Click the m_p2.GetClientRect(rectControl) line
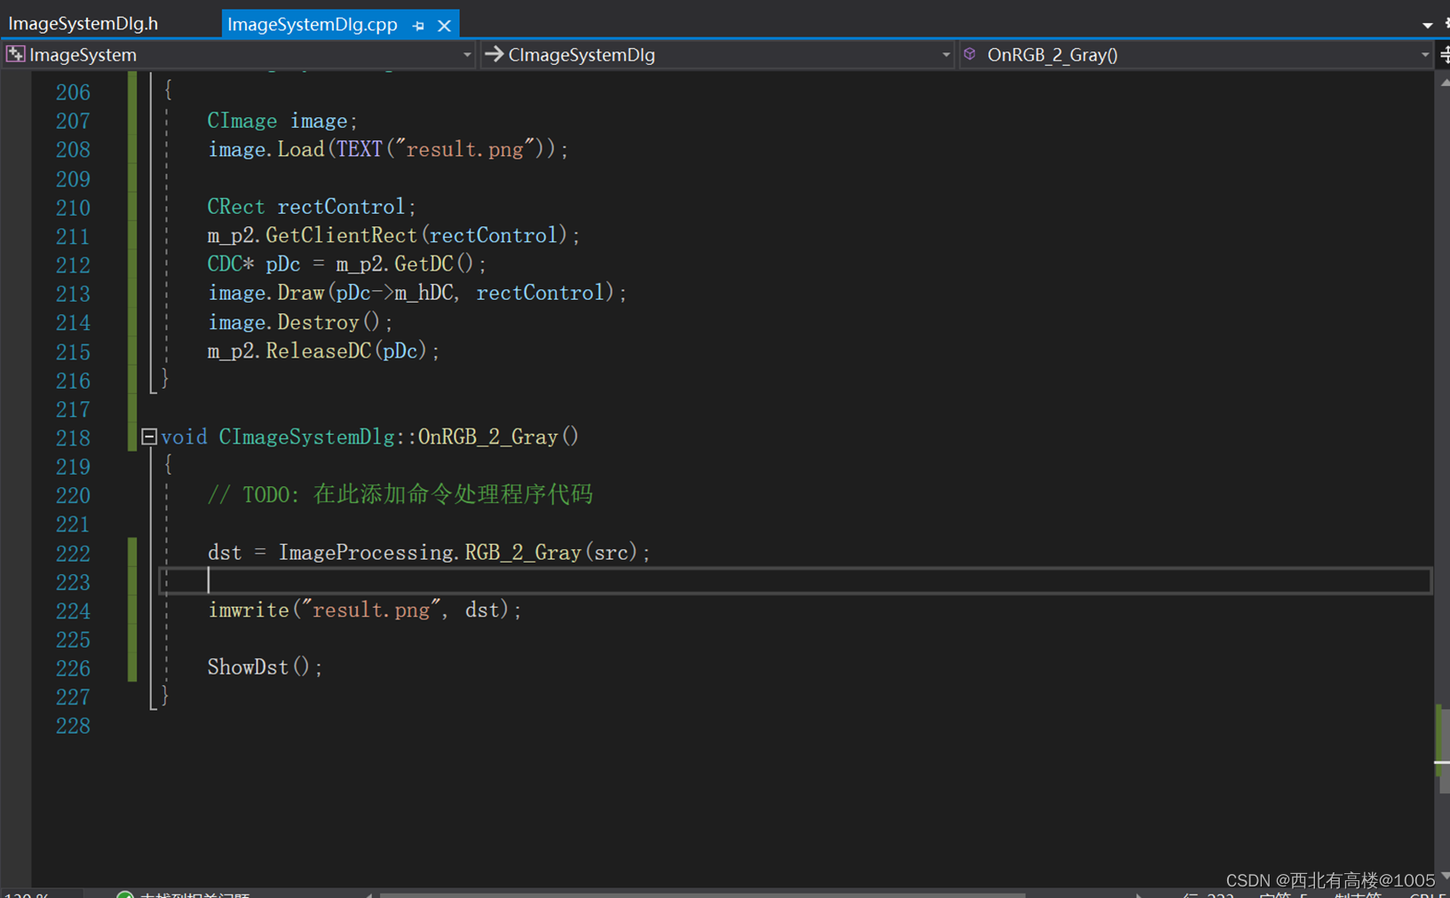 [393, 235]
